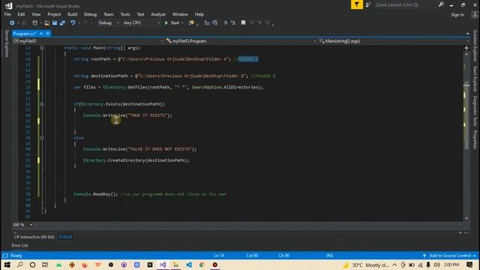Close the Program.cs tab
The image size is (480, 270).
pos(48,34)
